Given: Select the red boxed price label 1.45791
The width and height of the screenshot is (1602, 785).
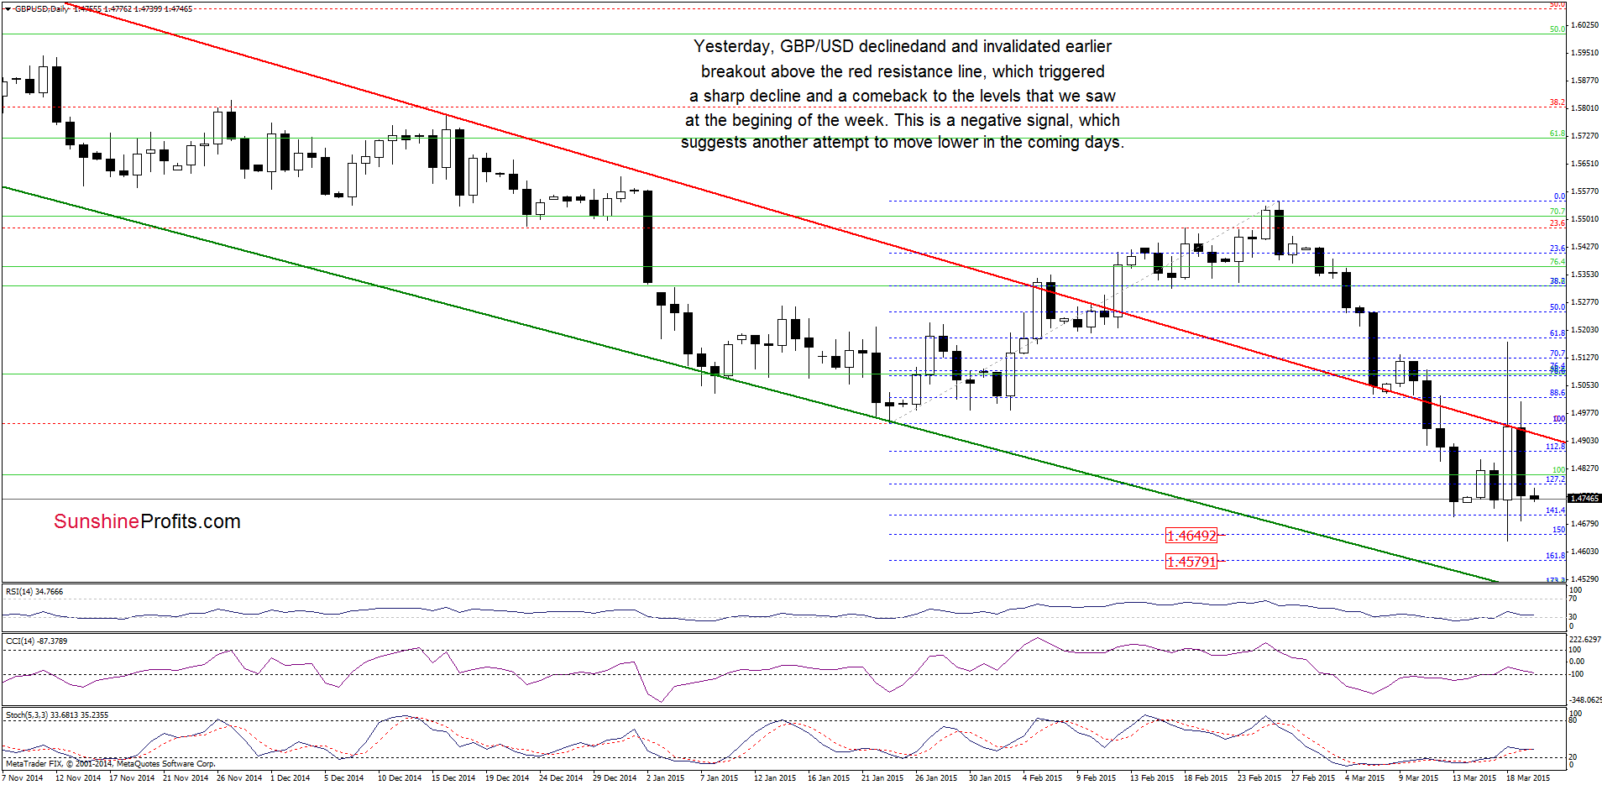Looking at the screenshot, I should click(1191, 562).
